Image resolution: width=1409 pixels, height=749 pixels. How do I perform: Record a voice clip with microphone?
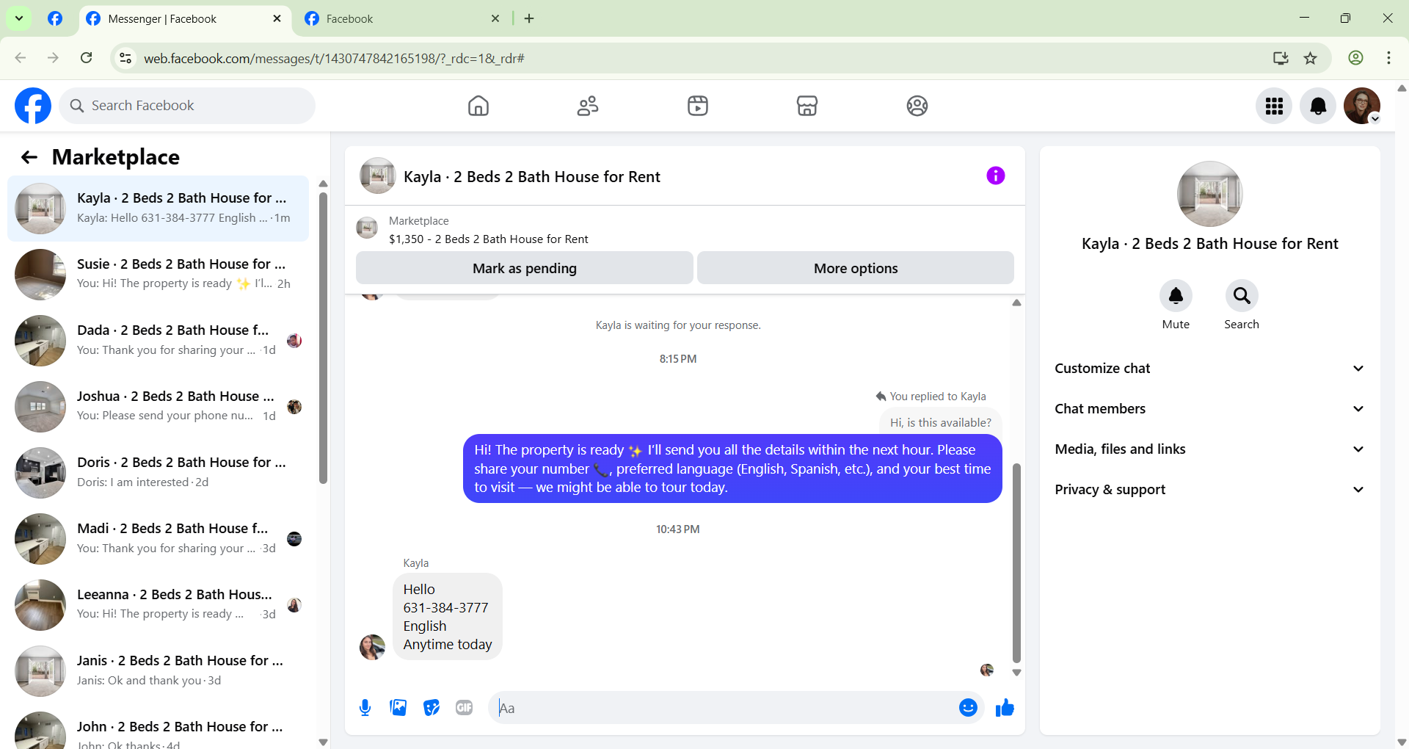click(365, 708)
